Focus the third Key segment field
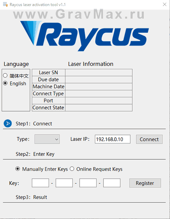 88,183
